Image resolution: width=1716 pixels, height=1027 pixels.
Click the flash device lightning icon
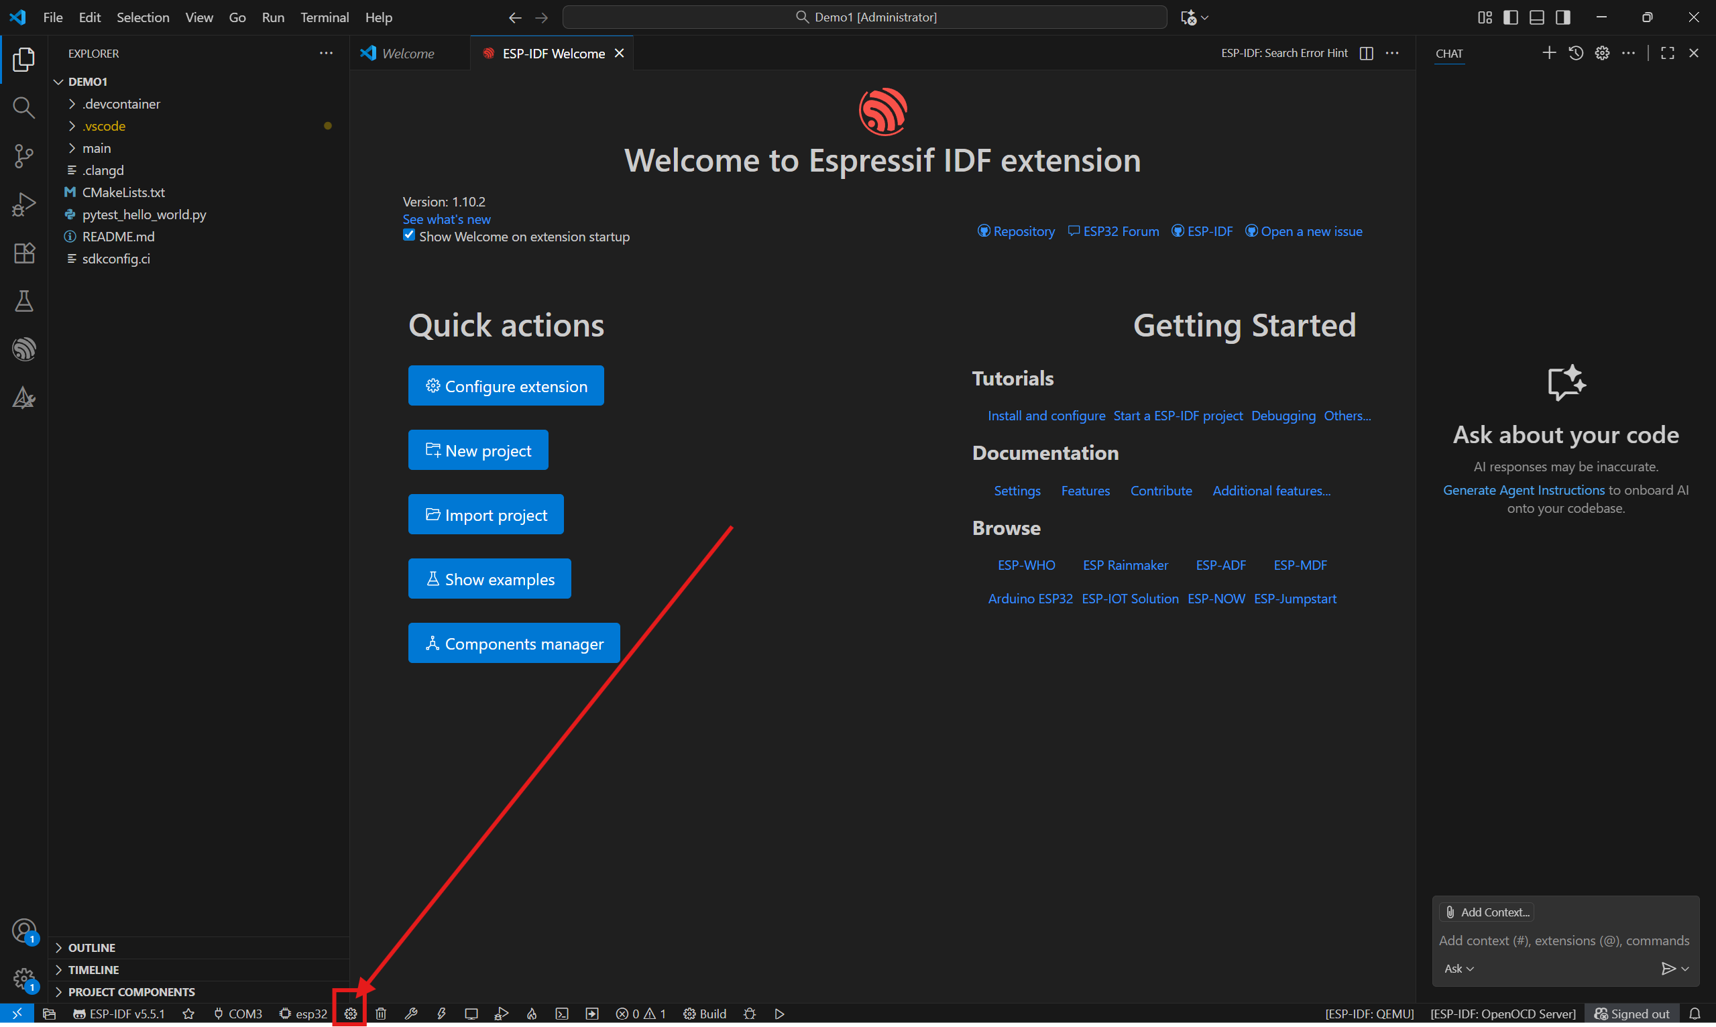click(x=441, y=1013)
